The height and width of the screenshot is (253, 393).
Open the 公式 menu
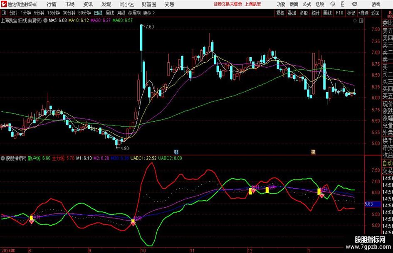[x=307, y=4]
